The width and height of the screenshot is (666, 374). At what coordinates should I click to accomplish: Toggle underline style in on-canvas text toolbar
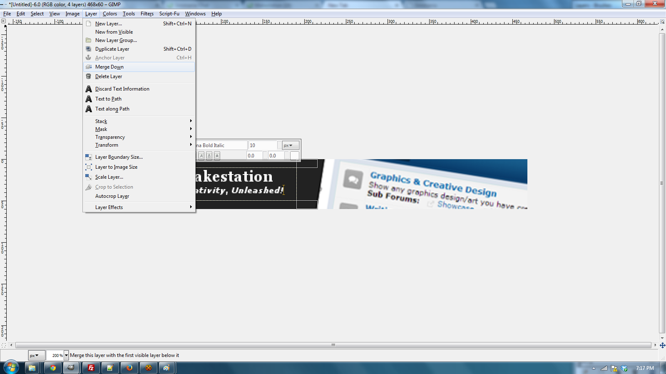coord(209,156)
